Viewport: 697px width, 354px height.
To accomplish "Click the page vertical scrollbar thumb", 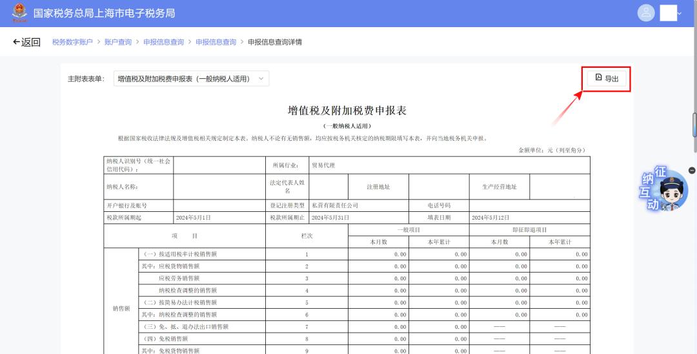I will coord(694,124).
